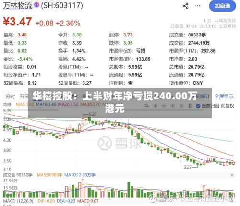Viewport: 240px width, 206px height.
Task: Click 已收盘 07-14 15:30:00 timestamp
Action: 203,26
